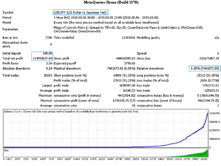
Task: Click the average profit trade value "16248.33"
Action: click(x=129, y=91)
